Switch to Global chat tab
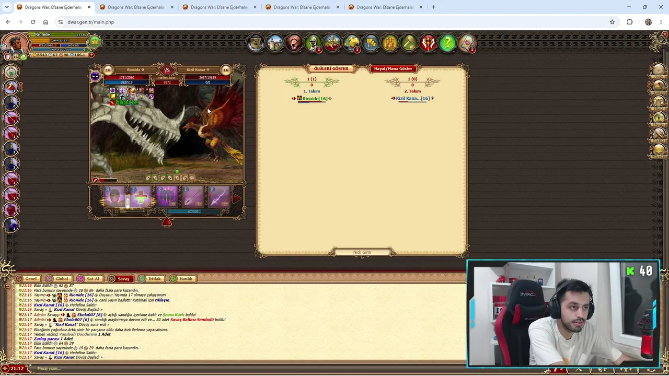 pyautogui.click(x=58, y=279)
